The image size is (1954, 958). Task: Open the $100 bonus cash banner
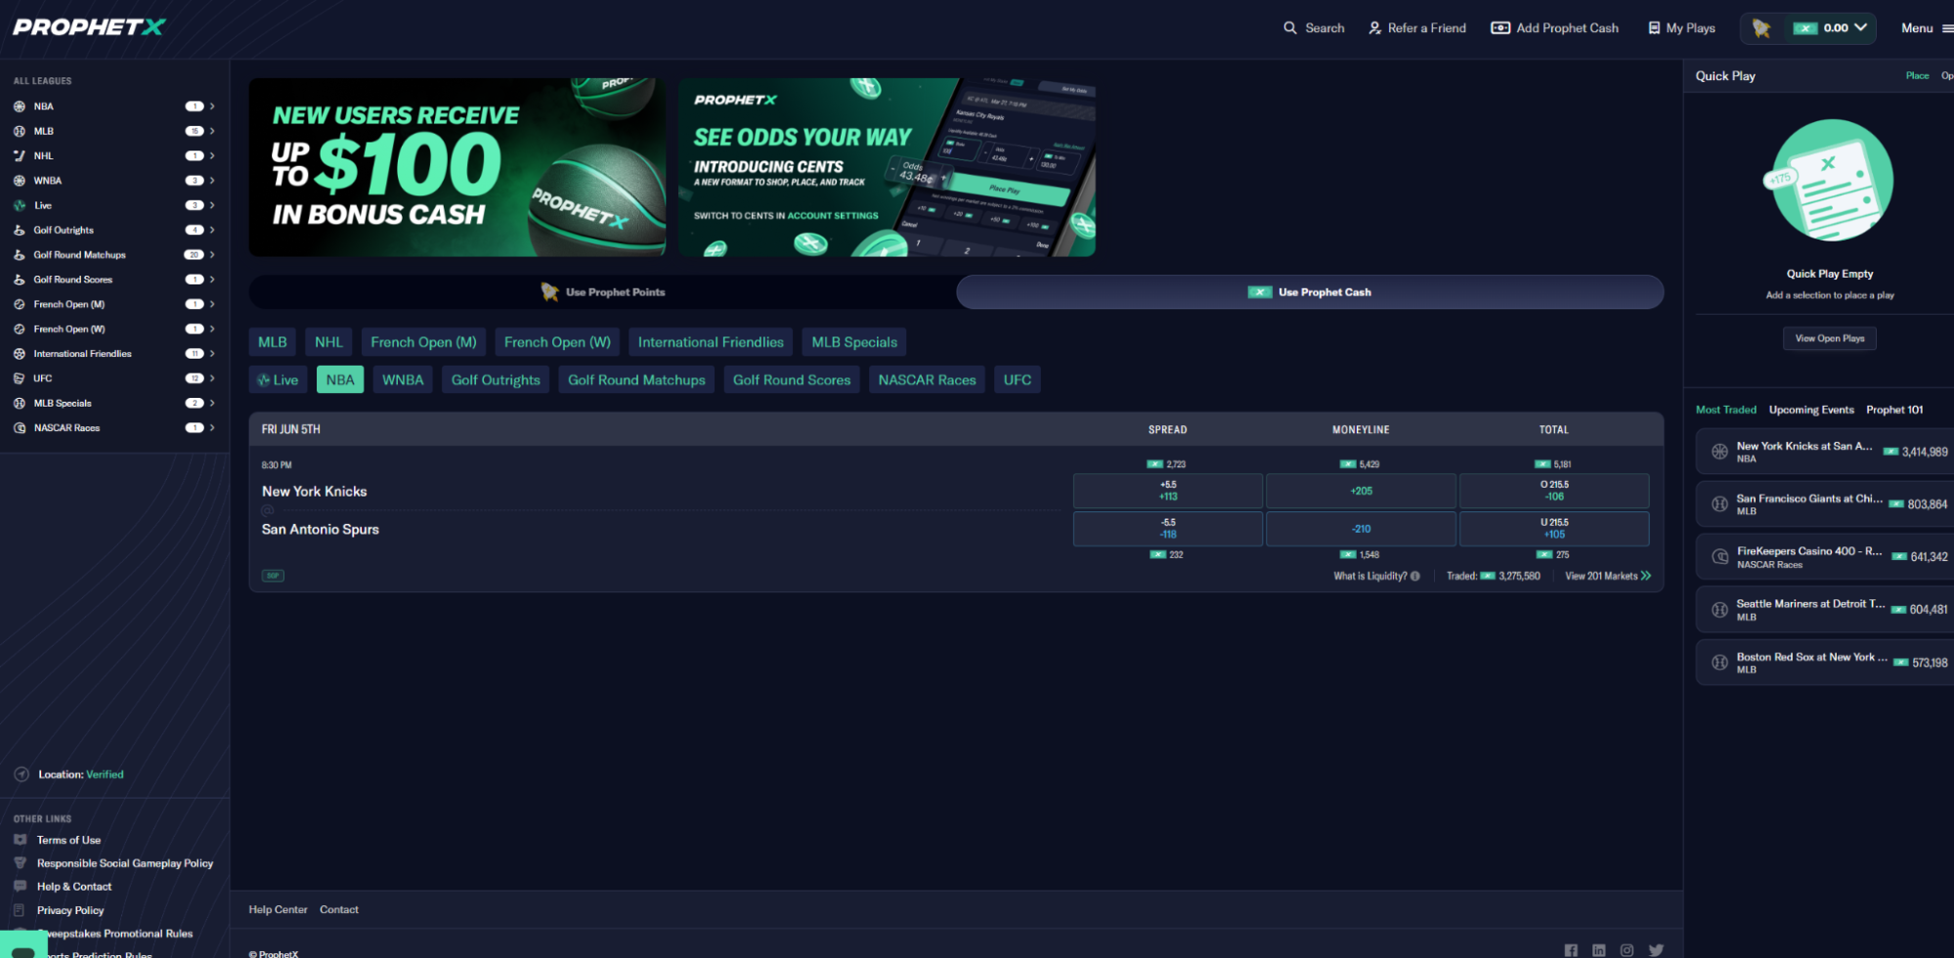pyautogui.click(x=456, y=167)
